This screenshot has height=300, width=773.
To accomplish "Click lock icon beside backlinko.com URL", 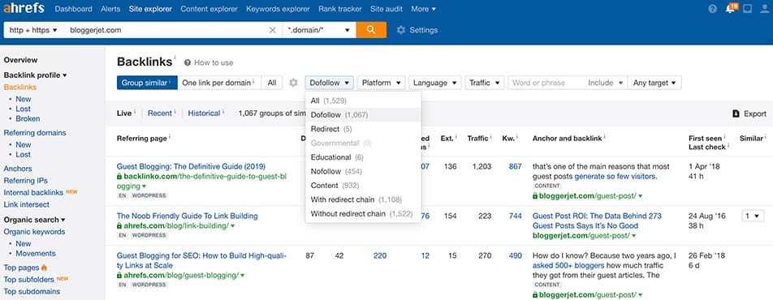I will [x=119, y=176].
